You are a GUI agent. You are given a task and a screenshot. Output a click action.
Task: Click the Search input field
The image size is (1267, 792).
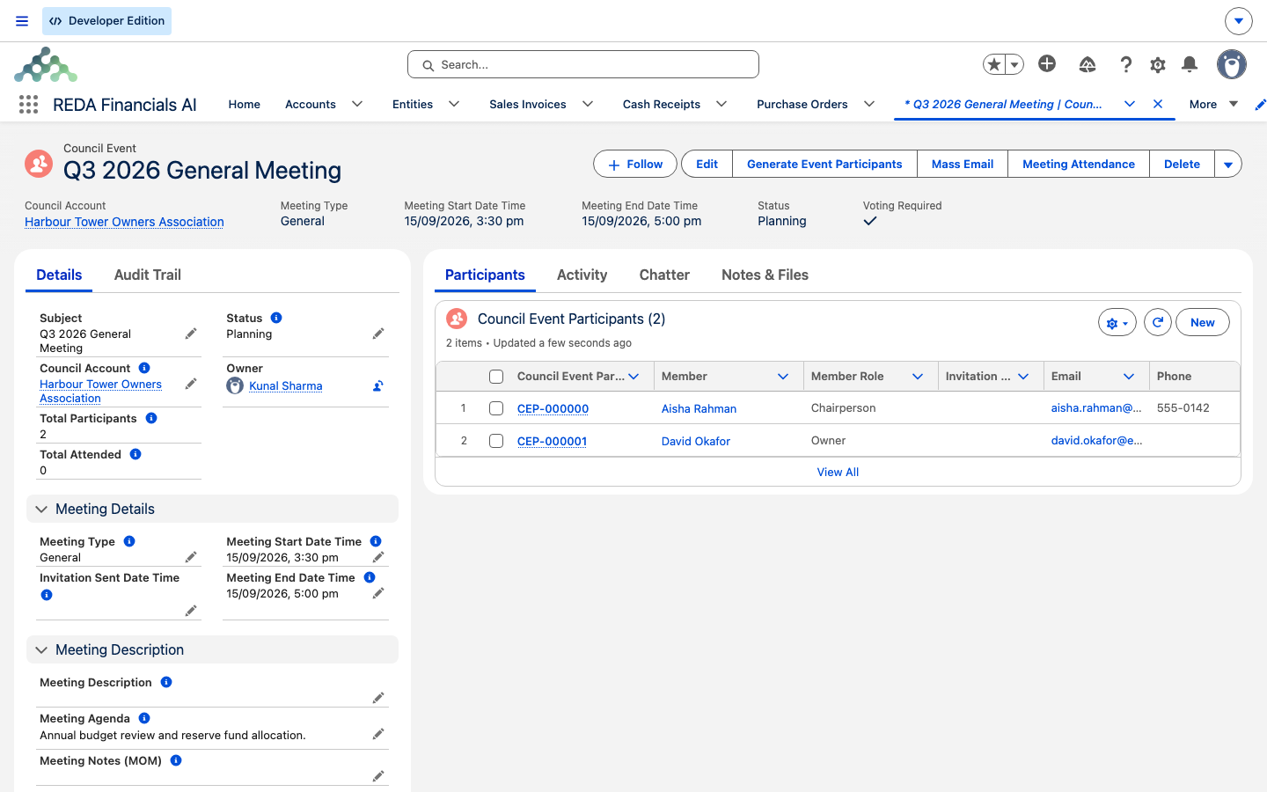pos(583,64)
